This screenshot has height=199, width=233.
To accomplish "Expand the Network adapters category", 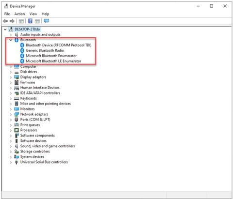I will 11,114.
